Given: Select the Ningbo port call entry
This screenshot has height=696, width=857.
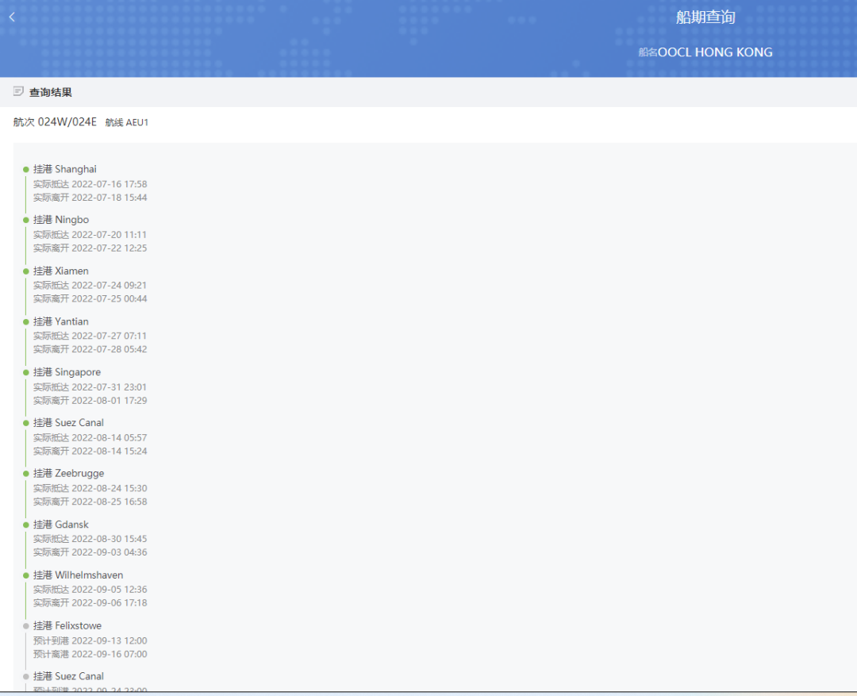Looking at the screenshot, I should [61, 220].
